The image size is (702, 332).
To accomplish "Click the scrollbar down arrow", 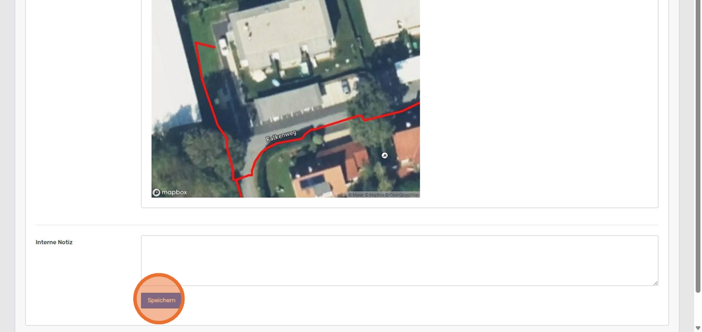I will [697, 328].
